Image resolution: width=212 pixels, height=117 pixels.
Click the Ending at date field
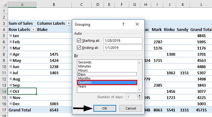pyautogui.click(x=123, y=48)
